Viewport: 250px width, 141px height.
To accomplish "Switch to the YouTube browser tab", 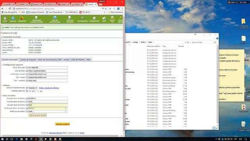I will pyautogui.click(x=63, y=4).
